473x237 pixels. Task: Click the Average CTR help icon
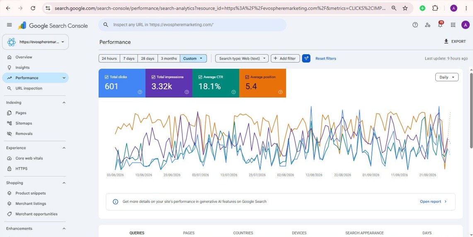(233, 92)
